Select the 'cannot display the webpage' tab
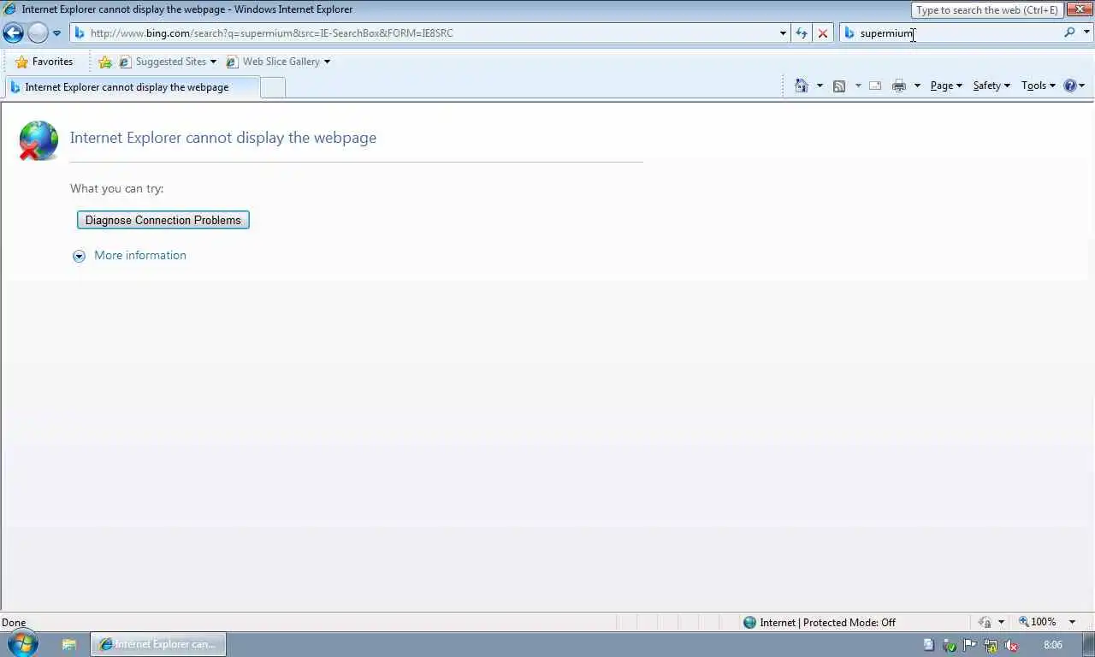The width and height of the screenshot is (1095, 657). tap(132, 87)
